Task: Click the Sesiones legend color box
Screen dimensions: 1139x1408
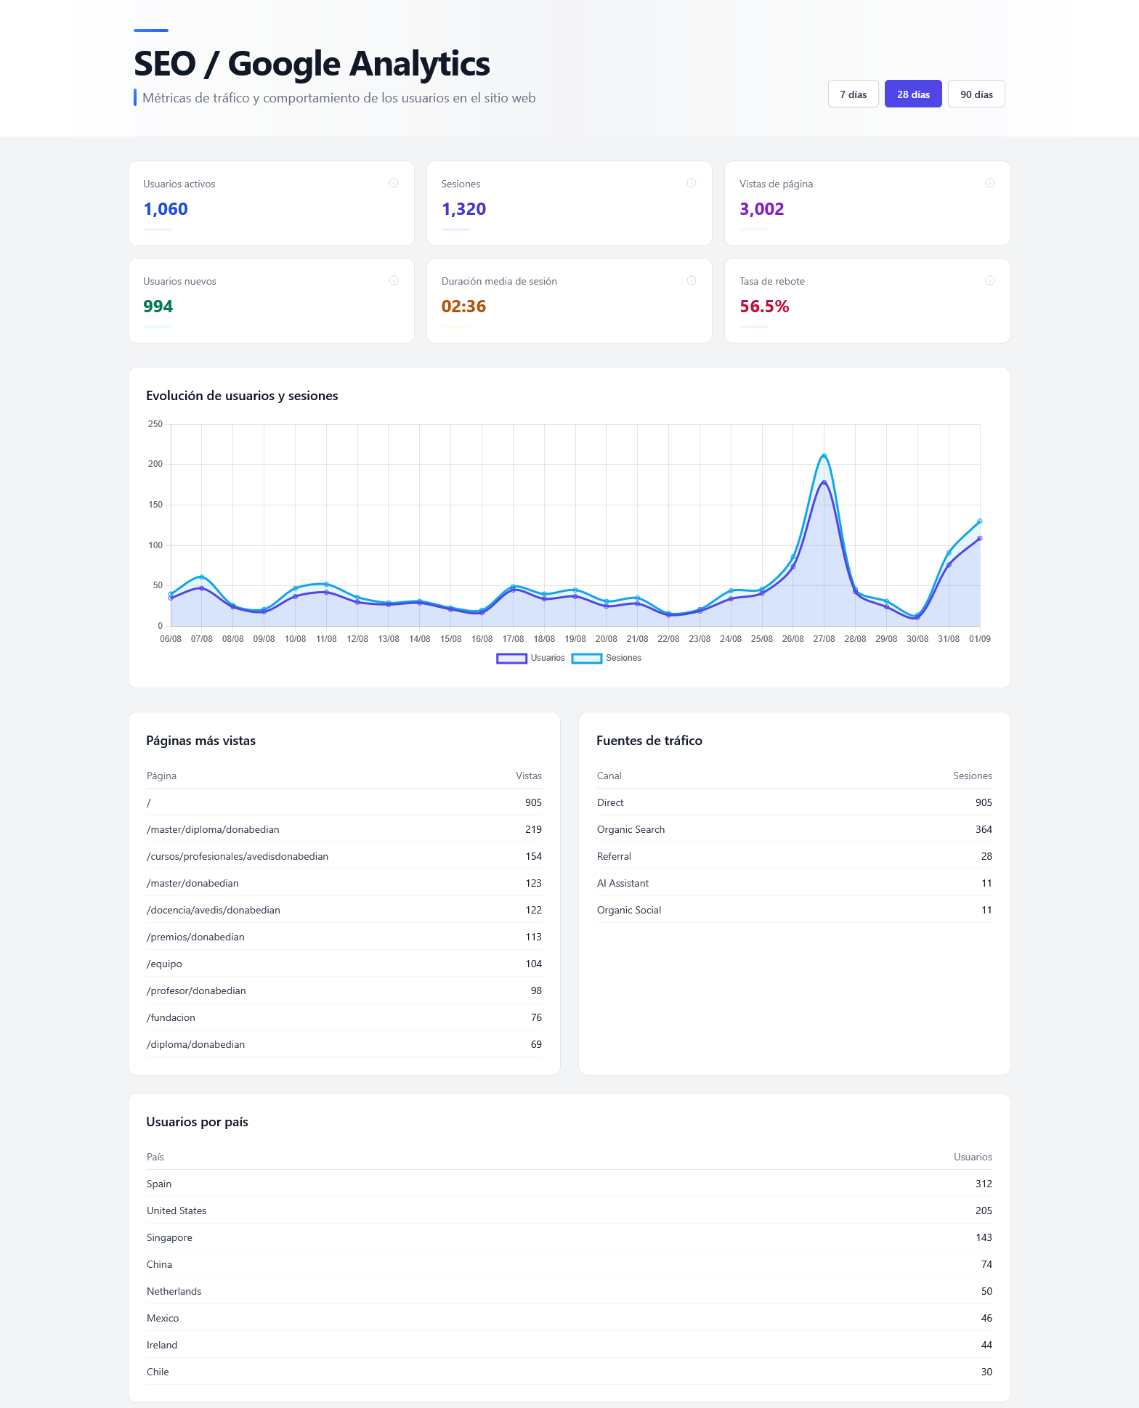Action: [587, 659]
